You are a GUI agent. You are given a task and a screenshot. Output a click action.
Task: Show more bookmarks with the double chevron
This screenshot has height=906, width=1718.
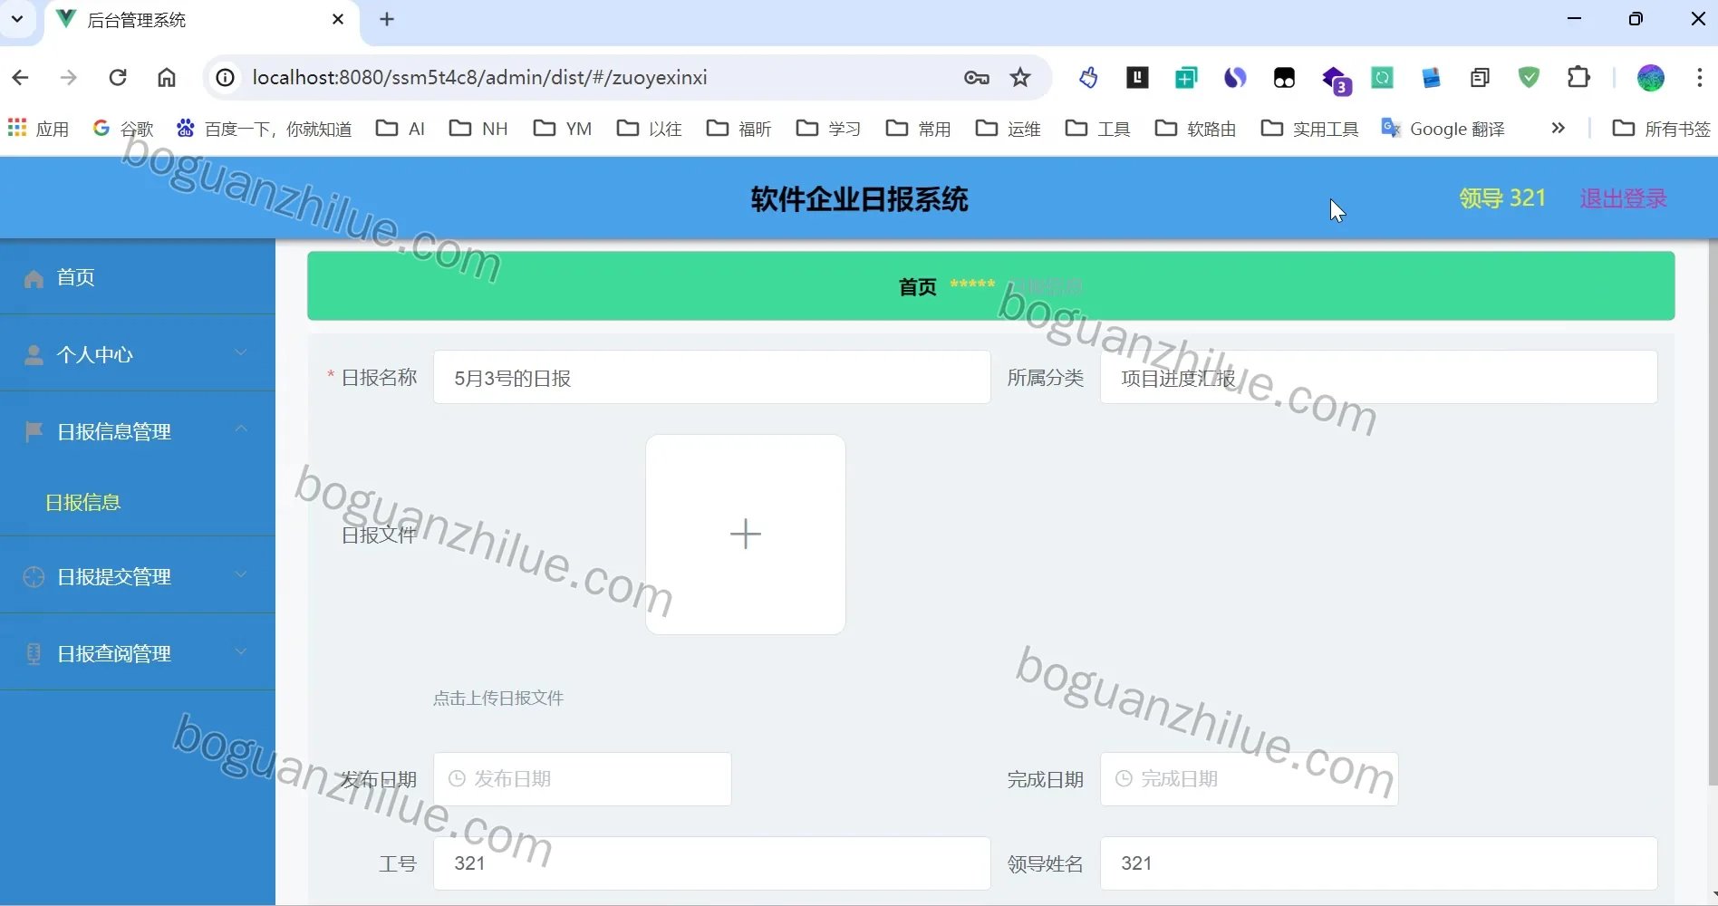click(x=1559, y=129)
